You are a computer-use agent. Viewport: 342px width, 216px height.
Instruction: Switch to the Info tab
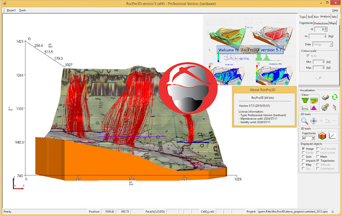click(x=334, y=17)
